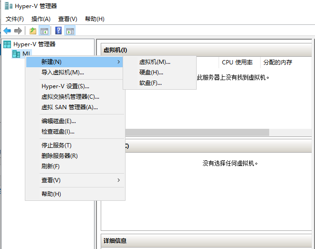Viewport: 315px width, 249px height.
Task: Click the arrow beside context menu 查看(V)
Action: 119,180
